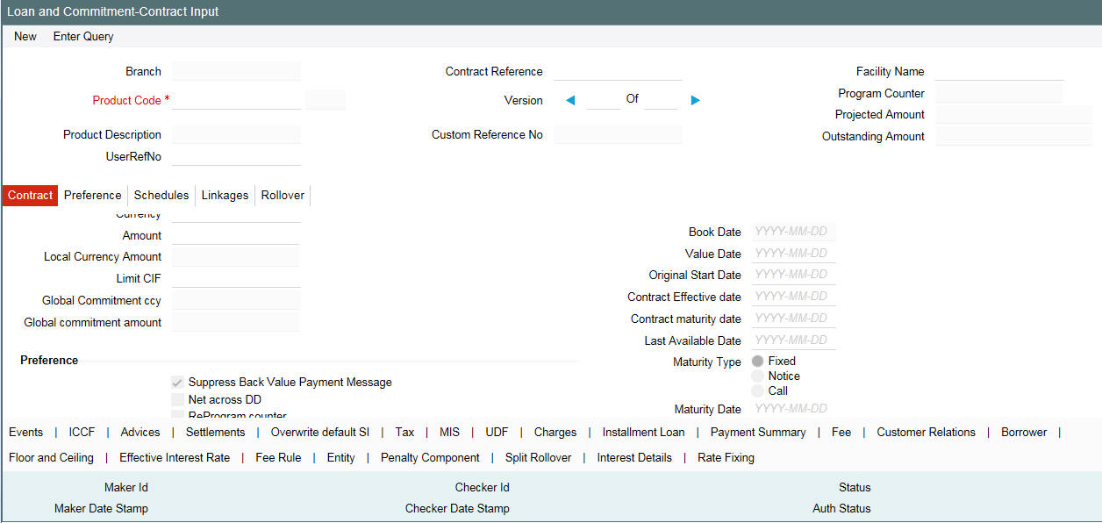Click the New menu item
The height and width of the screenshot is (523, 1102).
[25, 37]
